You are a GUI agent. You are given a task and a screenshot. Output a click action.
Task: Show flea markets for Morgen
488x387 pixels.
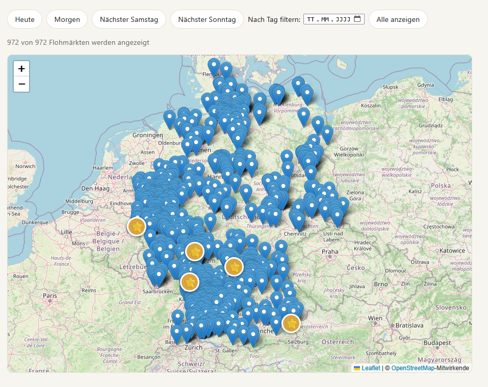(x=67, y=19)
